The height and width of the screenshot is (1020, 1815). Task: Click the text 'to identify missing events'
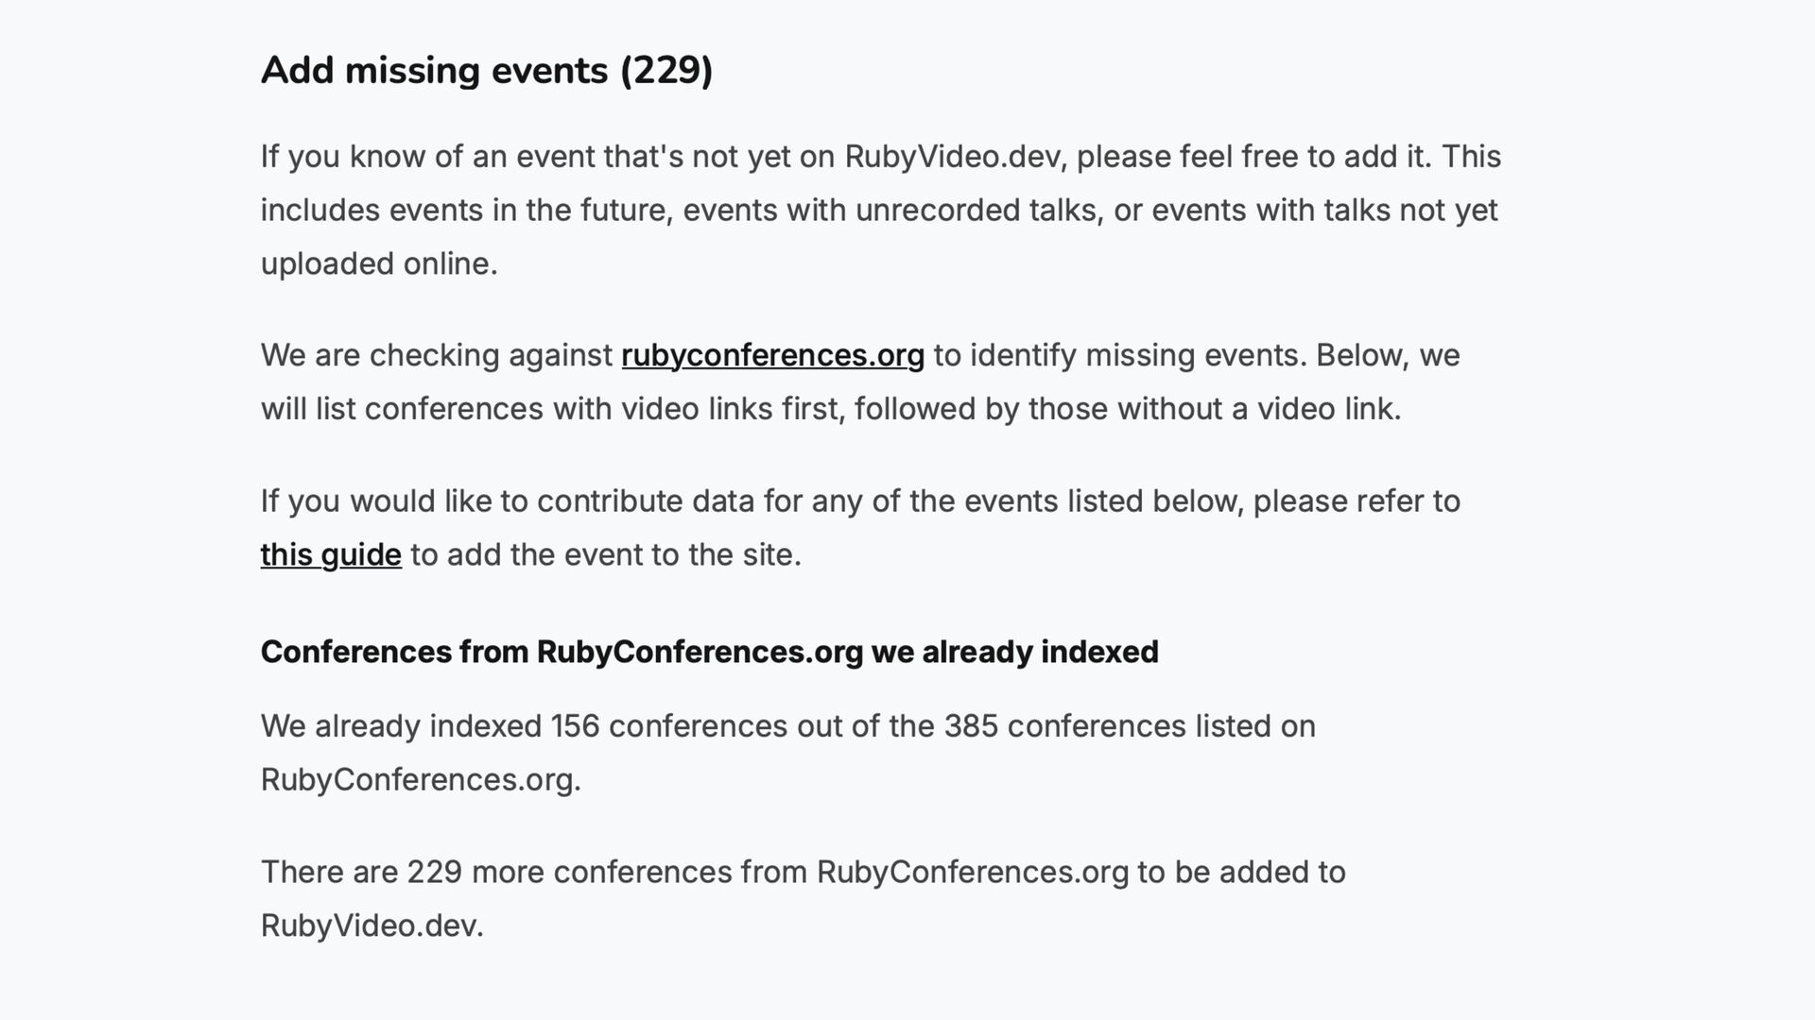pyautogui.click(x=1119, y=355)
